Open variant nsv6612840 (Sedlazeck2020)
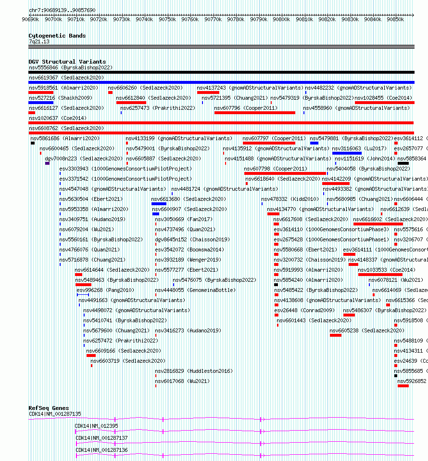Screen dimensions: 428x461 (153, 98)
